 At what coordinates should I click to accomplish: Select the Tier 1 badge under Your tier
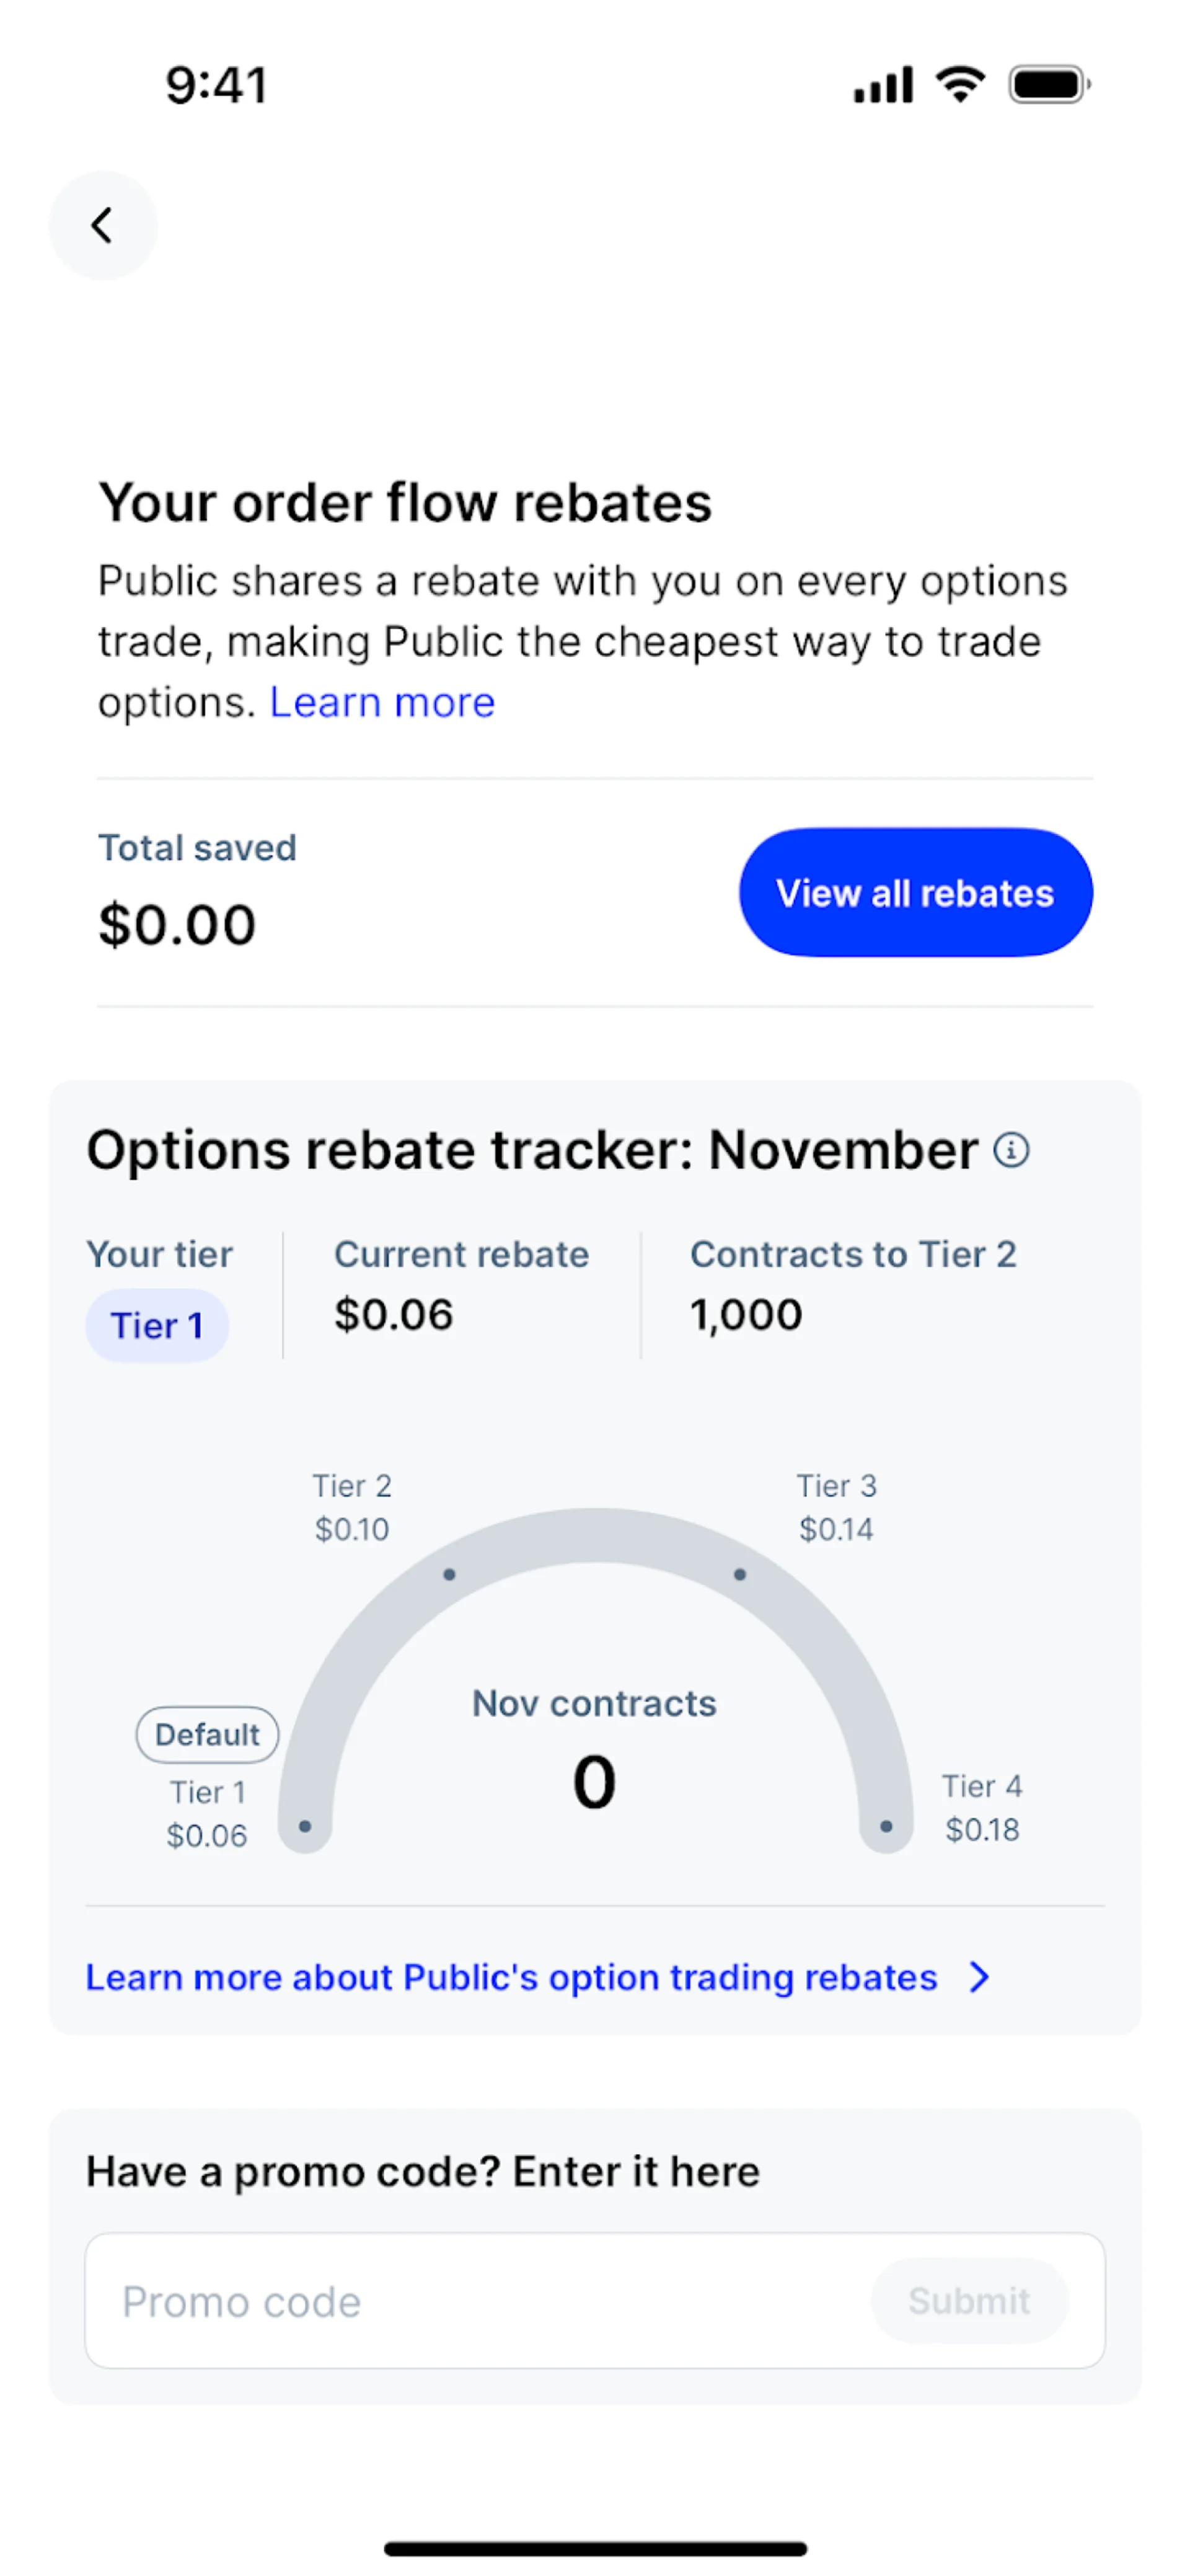(157, 1326)
